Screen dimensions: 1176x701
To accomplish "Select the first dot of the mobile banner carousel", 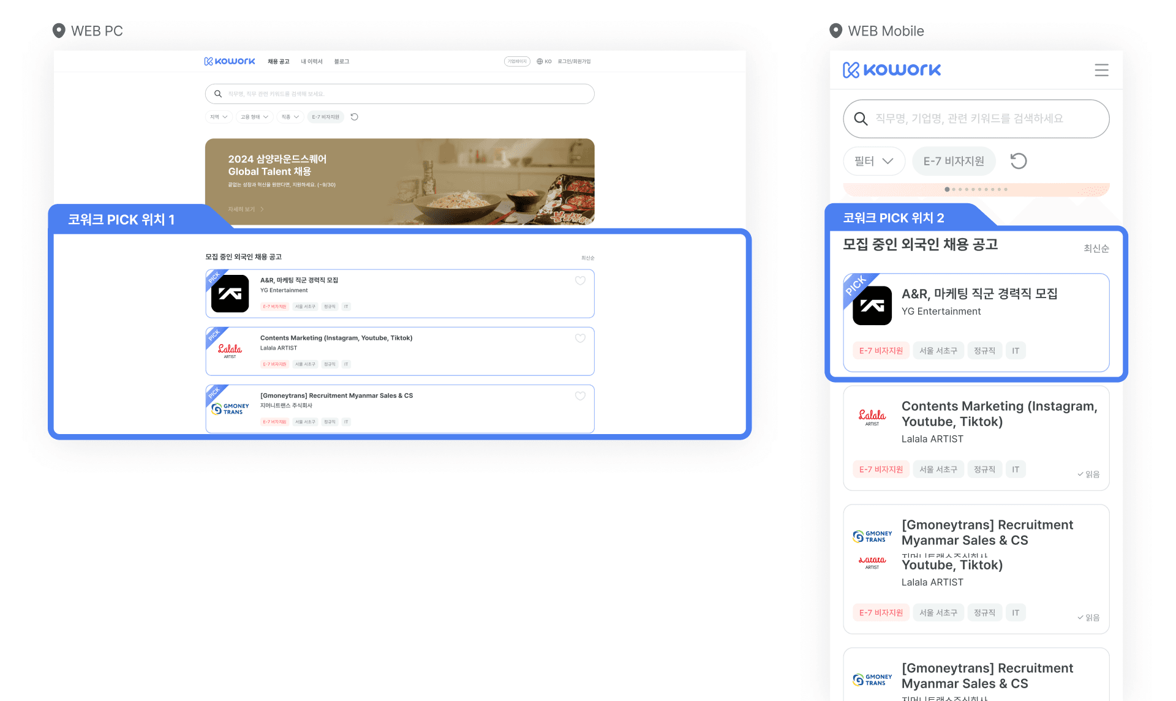I will point(947,189).
